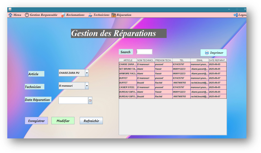Click the Réparation toolbox icon

click(114, 15)
